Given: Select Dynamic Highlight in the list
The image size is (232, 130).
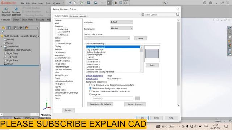Looking at the screenshot, I should (94, 55).
